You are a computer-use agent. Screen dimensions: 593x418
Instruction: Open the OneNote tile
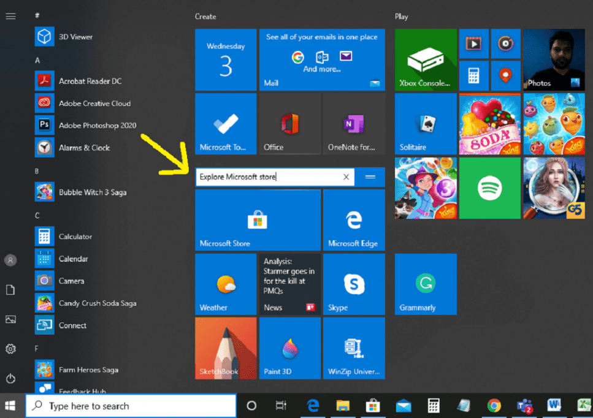(x=354, y=124)
